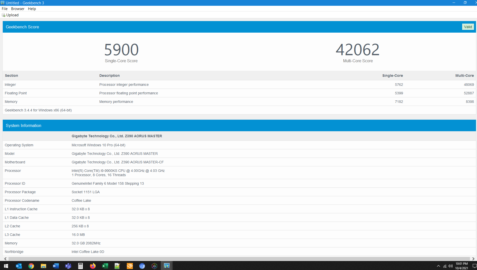The width and height of the screenshot is (477, 270).
Task: Click the horizontal scrollbar left arrow
Action: [x=5, y=259]
